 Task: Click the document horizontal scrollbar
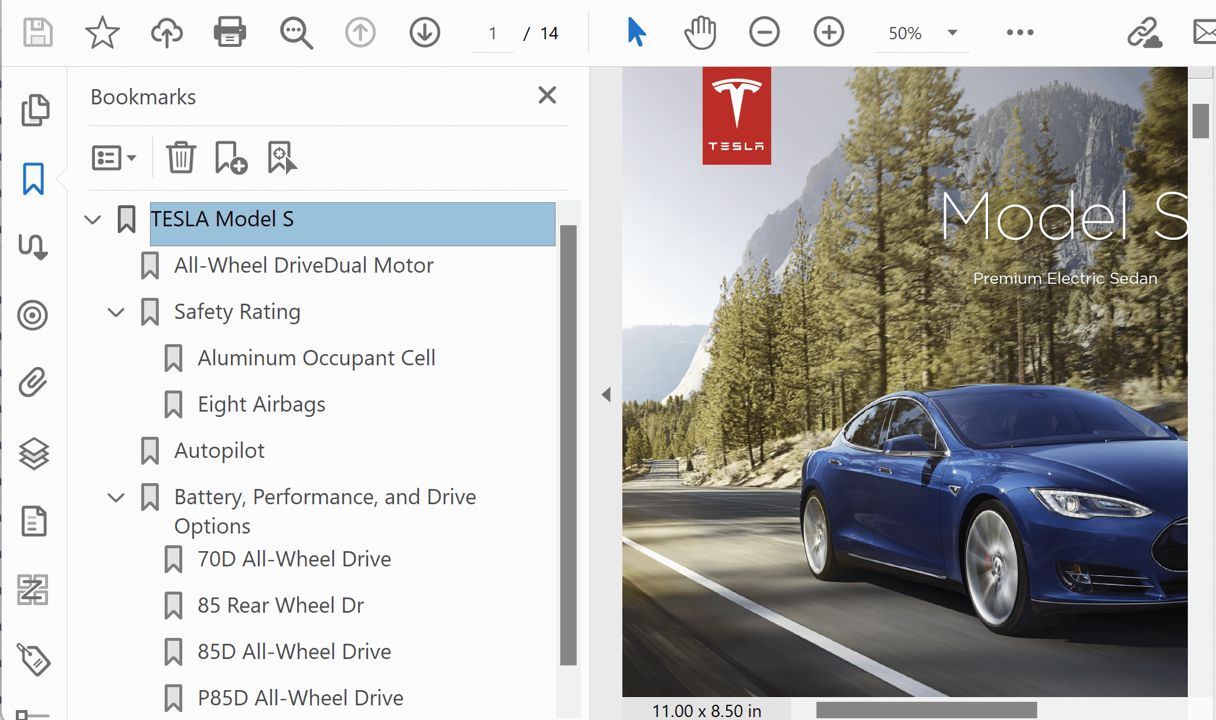tap(926, 710)
